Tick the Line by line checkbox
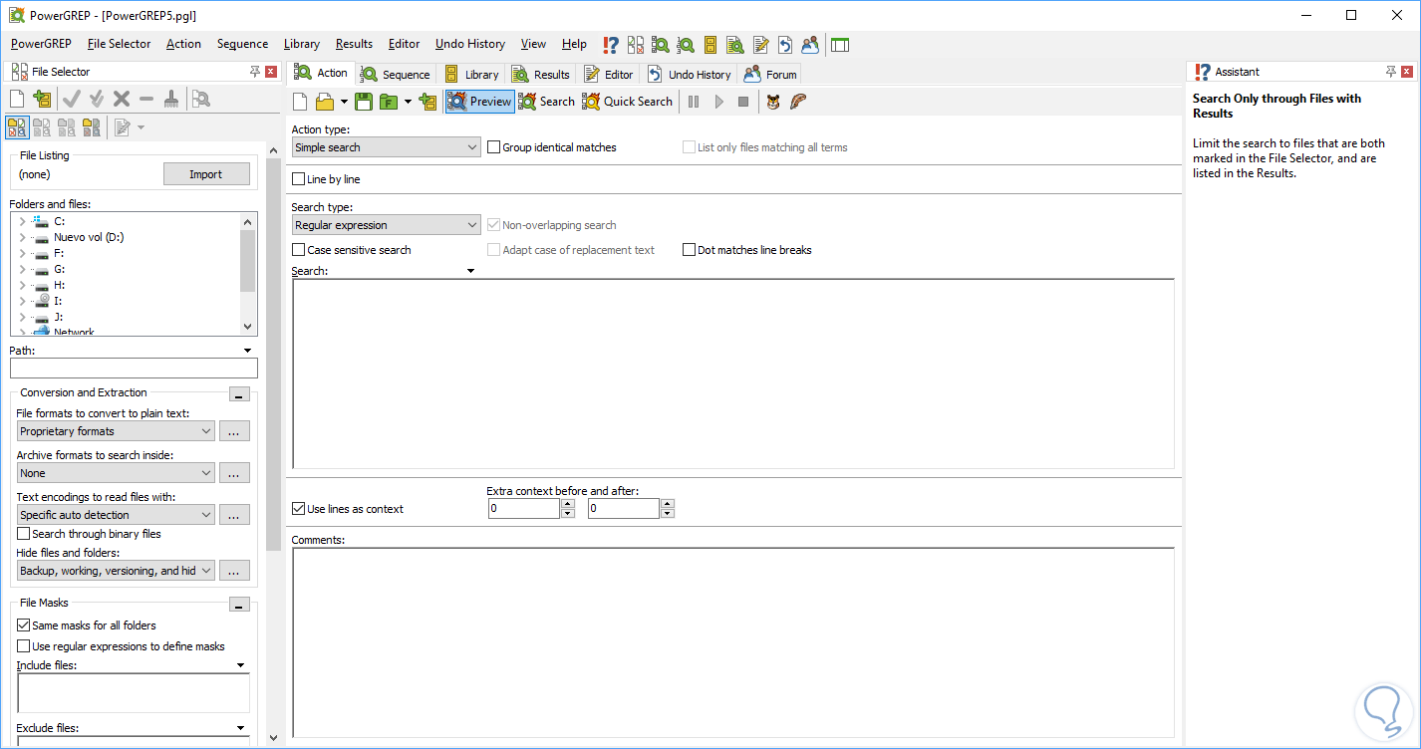The width and height of the screenshot is (1421, 749). (298, 179)
